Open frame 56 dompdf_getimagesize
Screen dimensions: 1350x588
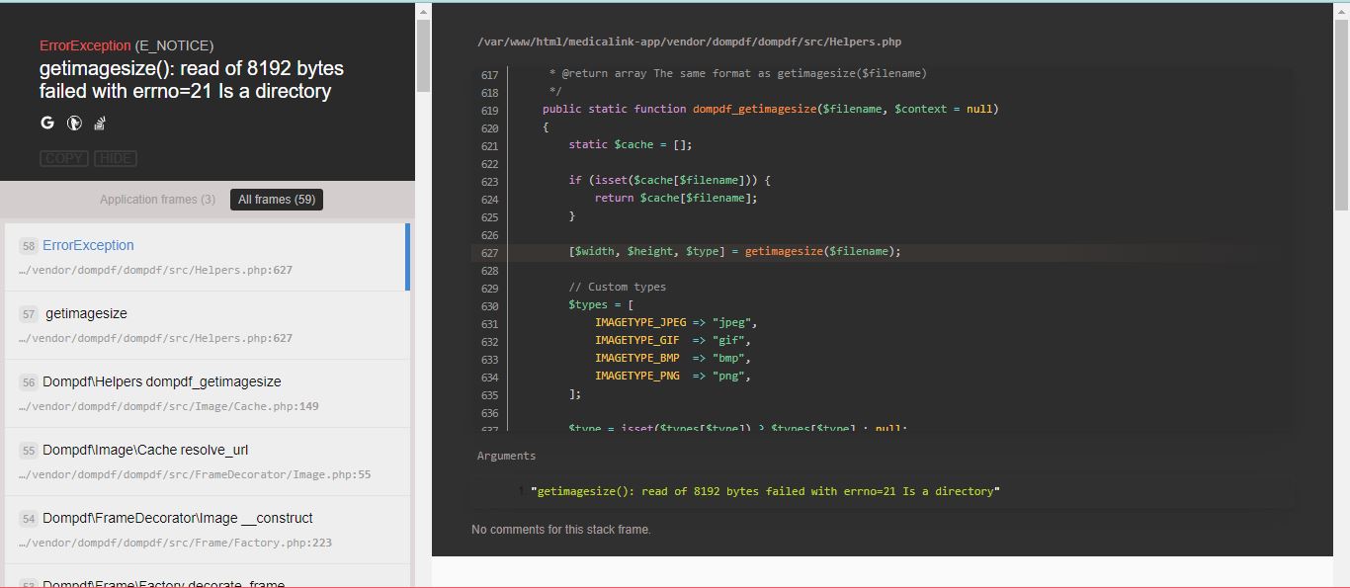(x=161, y=382)
